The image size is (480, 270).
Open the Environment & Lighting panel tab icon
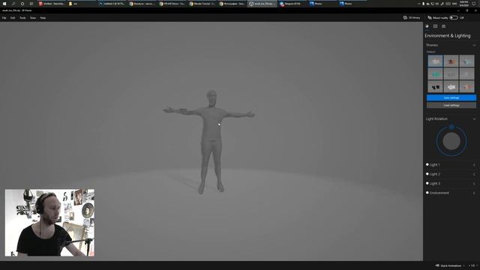427,26
